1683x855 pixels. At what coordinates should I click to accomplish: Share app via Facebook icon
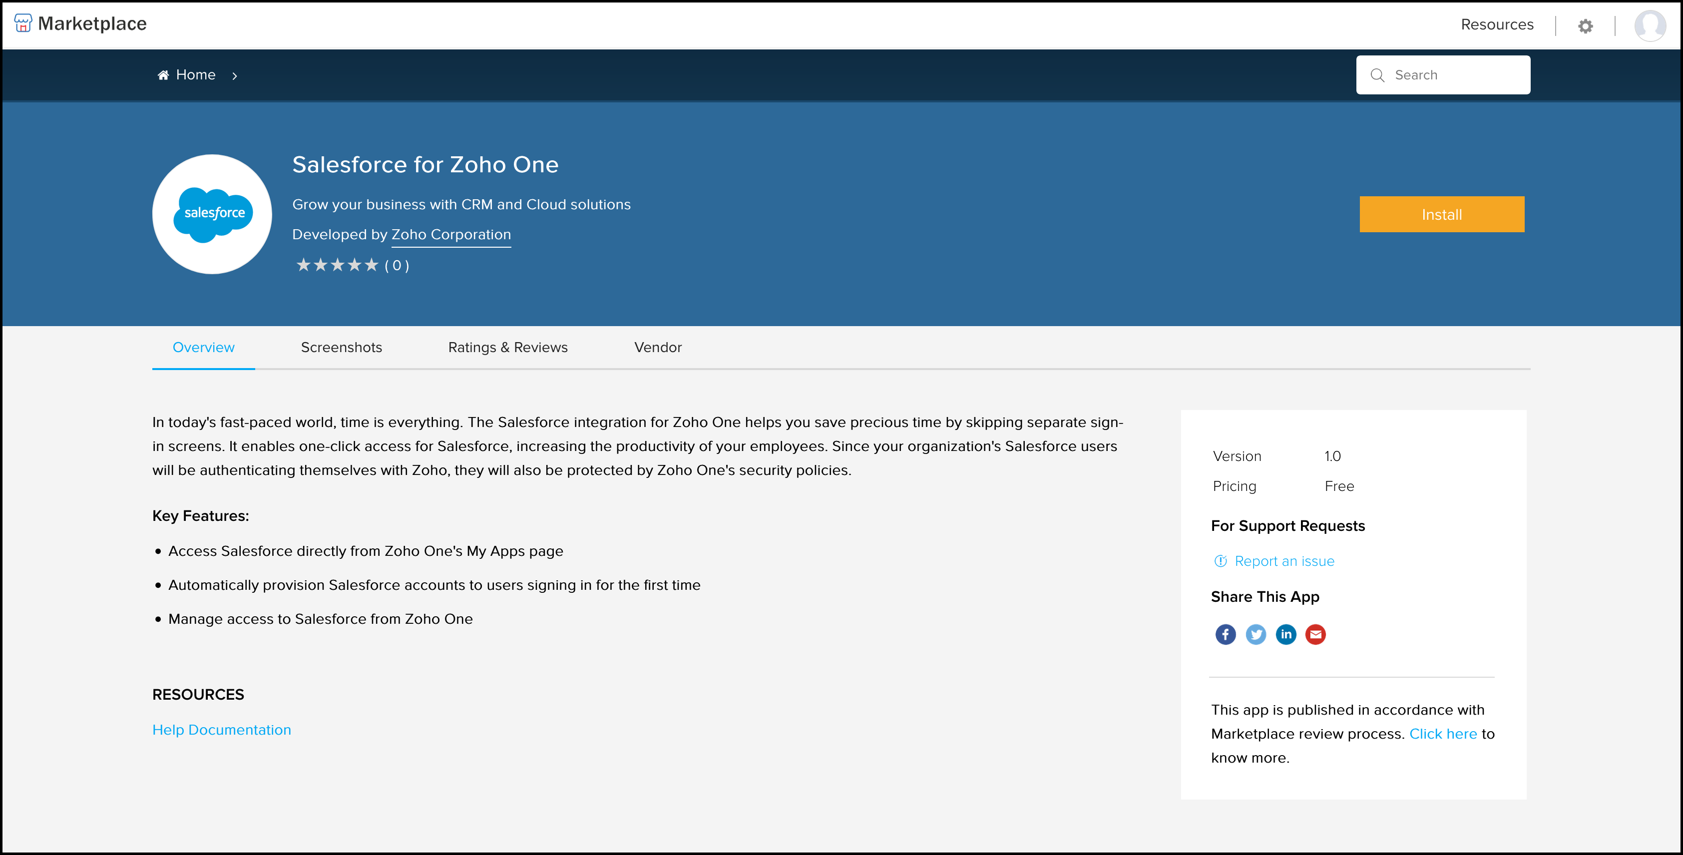point(1225,634)
